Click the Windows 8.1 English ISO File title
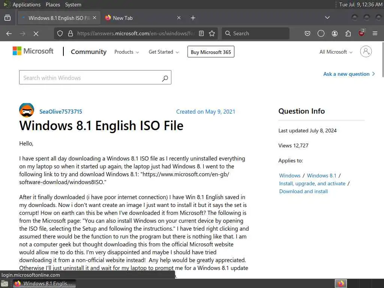Viewport: 384px width, 288px height. [x=101, y=126]
